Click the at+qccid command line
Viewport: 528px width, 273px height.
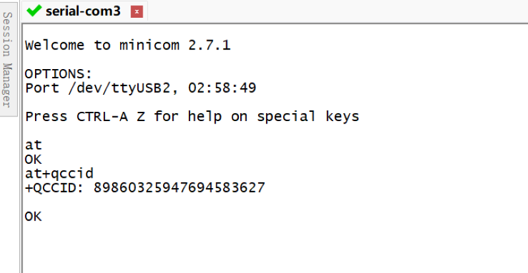click(59, 174)
